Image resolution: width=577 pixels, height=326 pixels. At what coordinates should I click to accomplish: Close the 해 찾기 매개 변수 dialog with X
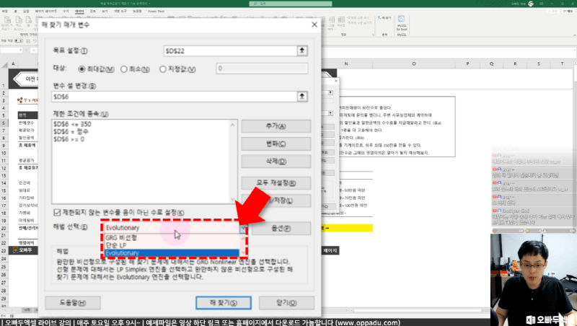click(x=313, y=25)
